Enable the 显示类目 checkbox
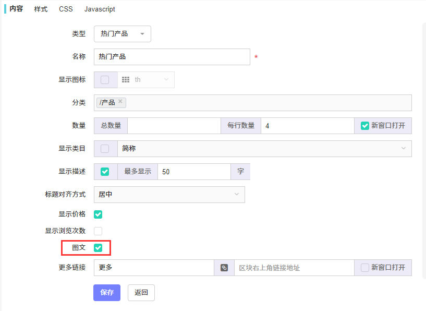The image size is (426, 311). [105, 149]
